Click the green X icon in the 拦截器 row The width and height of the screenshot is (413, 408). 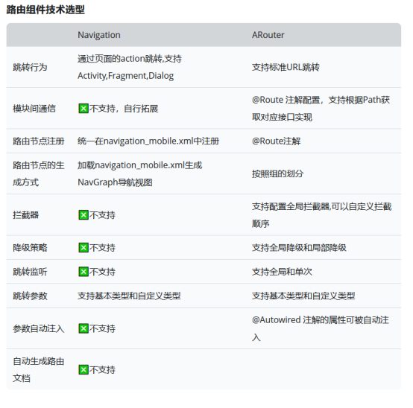(x=83, y=215)
